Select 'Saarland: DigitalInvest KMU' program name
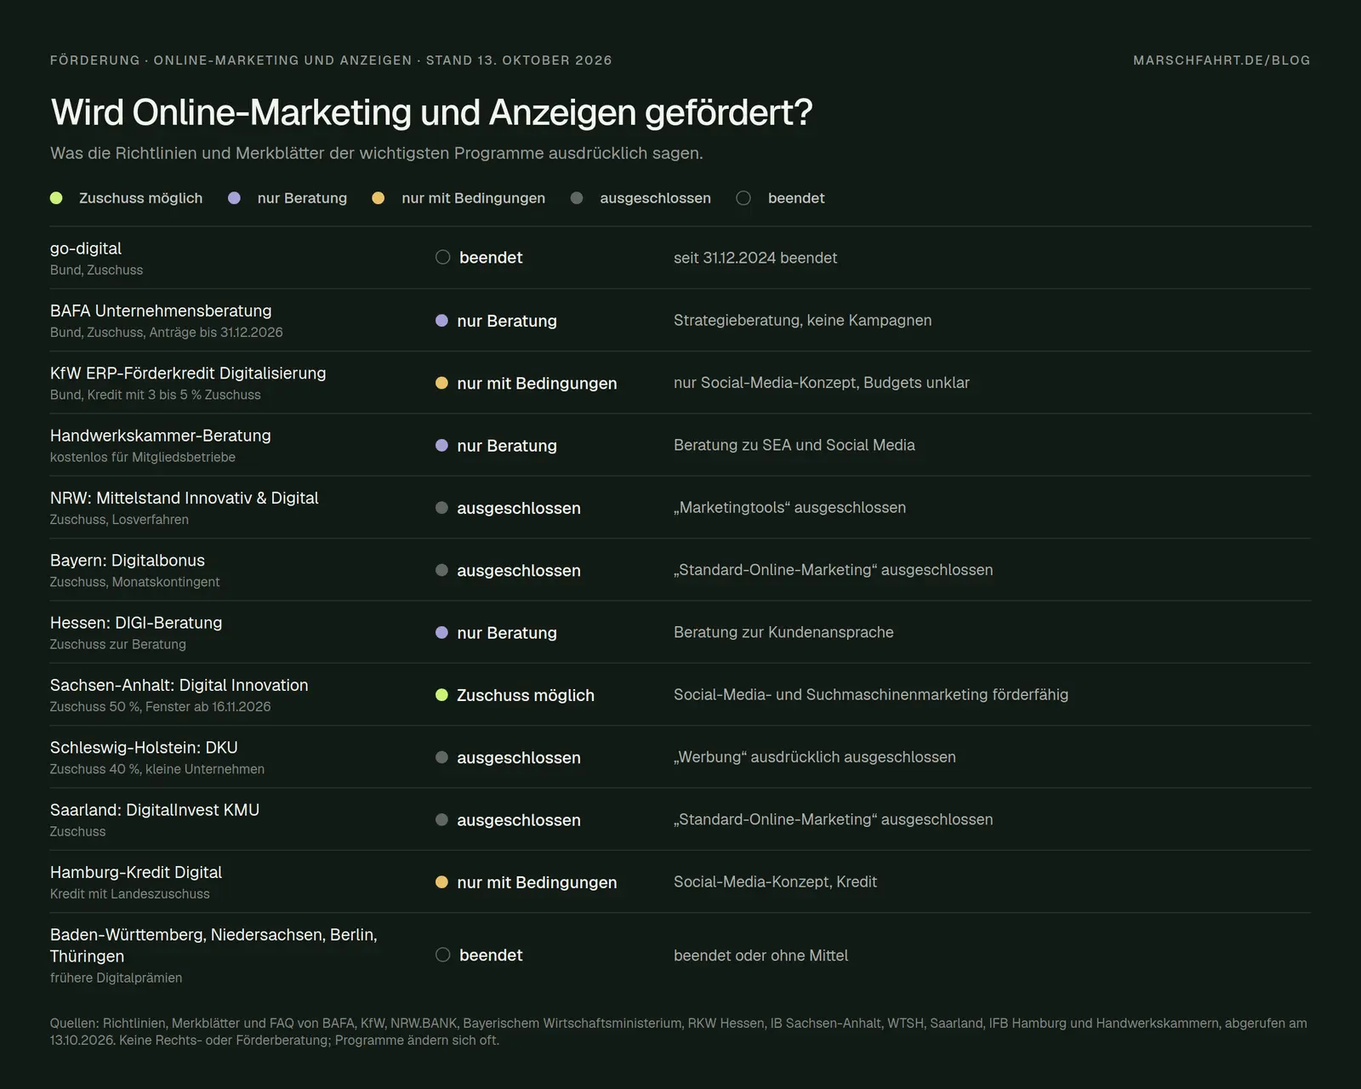The image size is (1361, 1089). pyautogui.click(x=155, y=810)
